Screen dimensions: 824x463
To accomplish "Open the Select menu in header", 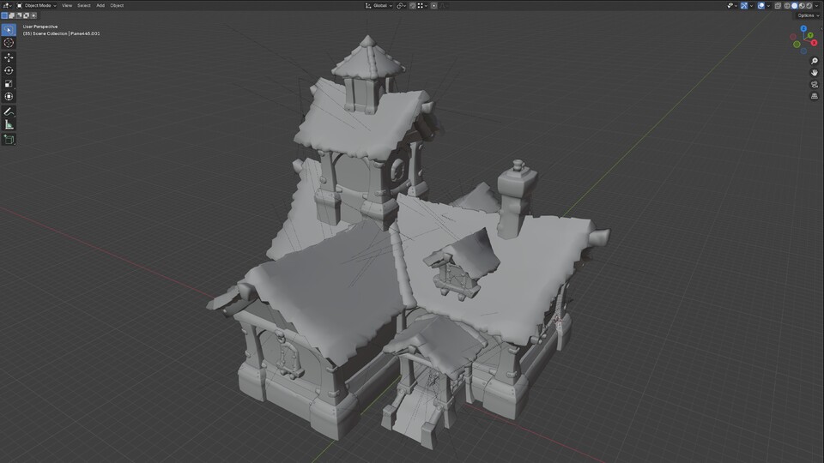I will coord(83,5).
